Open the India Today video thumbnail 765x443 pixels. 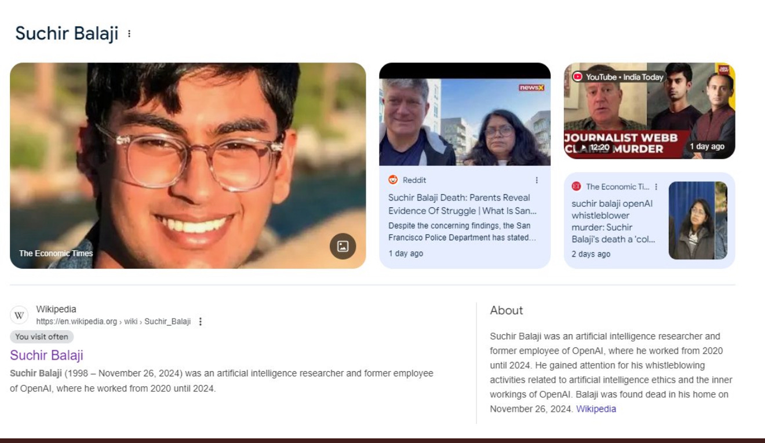[649, 111]
